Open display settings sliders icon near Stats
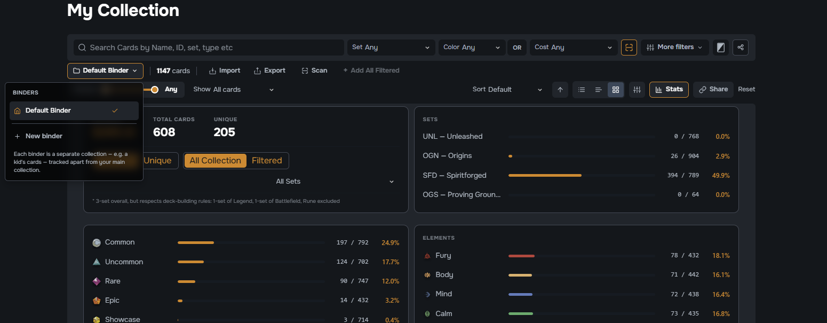 coord(637,90)
